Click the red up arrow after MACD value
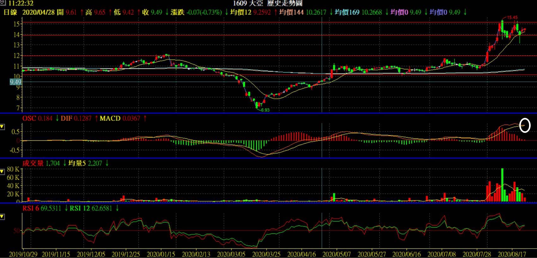 tap(145, 119)
